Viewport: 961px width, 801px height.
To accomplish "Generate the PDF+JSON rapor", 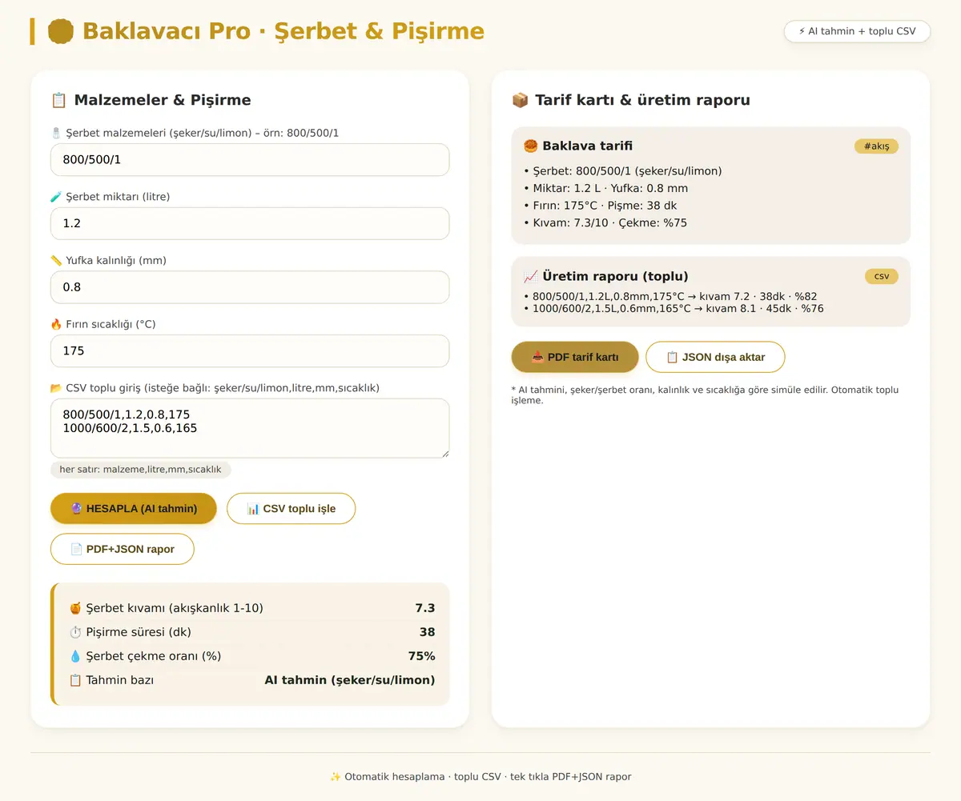I will click(123, 549).
